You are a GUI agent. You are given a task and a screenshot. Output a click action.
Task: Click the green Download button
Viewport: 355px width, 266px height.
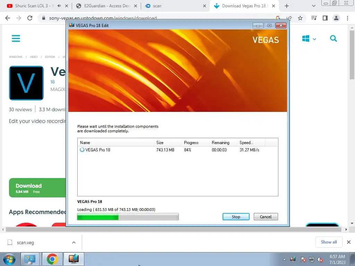[37, 188]
